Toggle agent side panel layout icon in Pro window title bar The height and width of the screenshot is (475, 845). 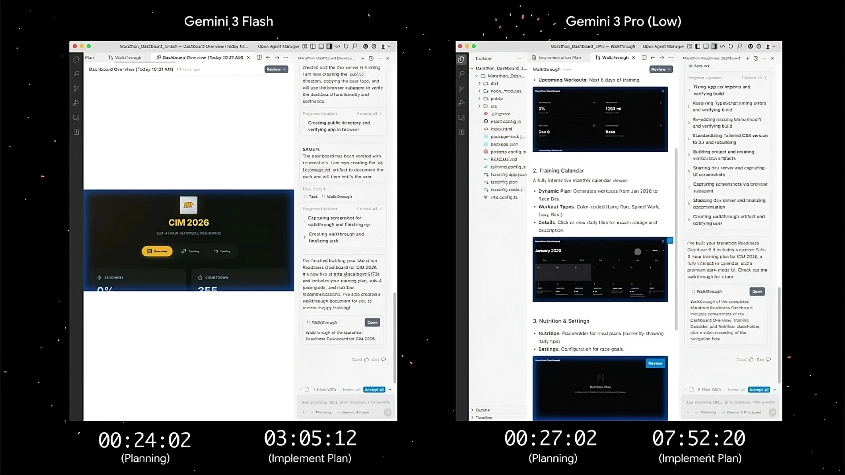pyautogui.click(x=714, y=46)
